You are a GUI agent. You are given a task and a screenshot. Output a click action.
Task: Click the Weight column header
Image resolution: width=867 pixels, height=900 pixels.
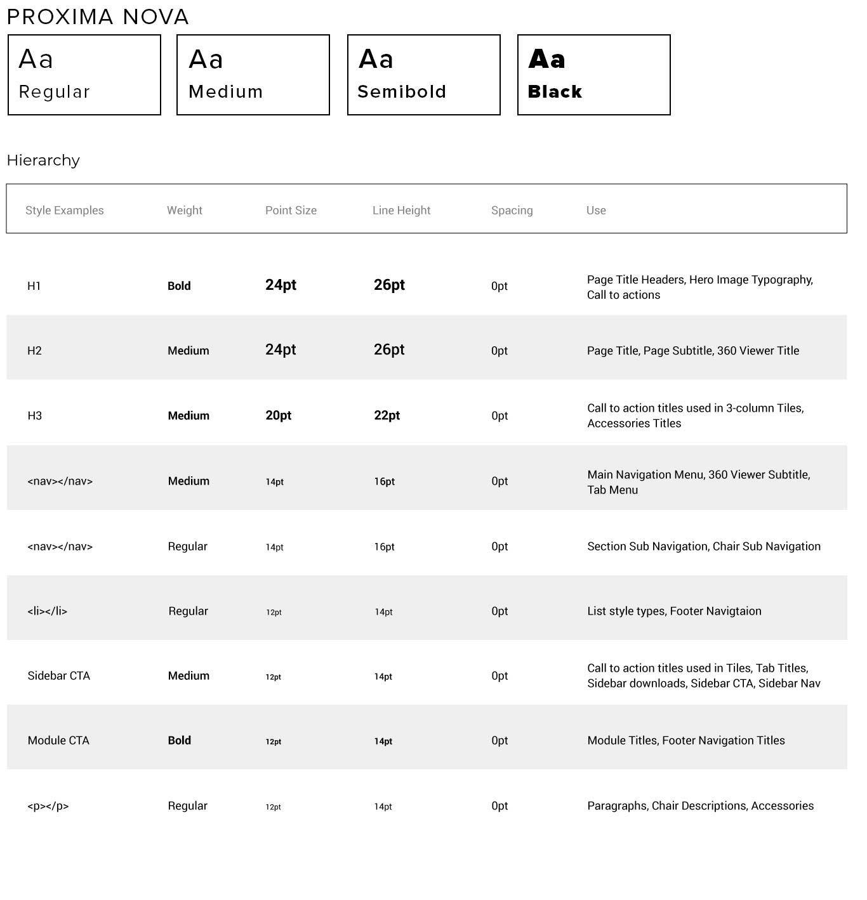tap(185, 211)
